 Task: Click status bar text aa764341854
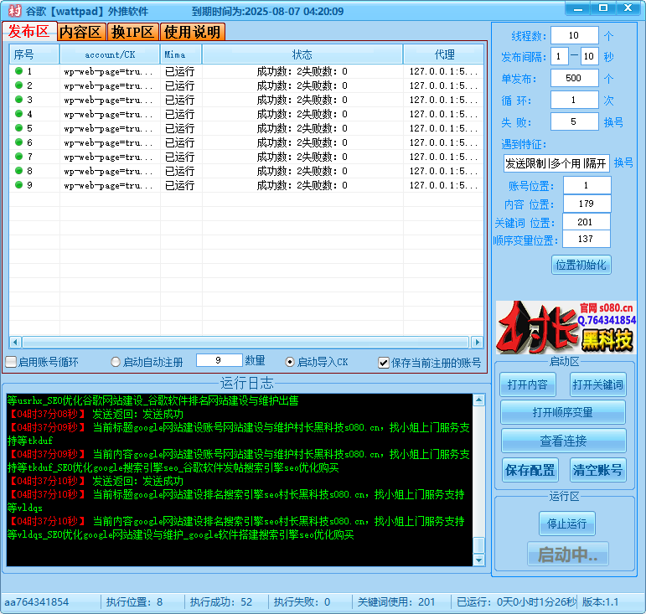36,602
